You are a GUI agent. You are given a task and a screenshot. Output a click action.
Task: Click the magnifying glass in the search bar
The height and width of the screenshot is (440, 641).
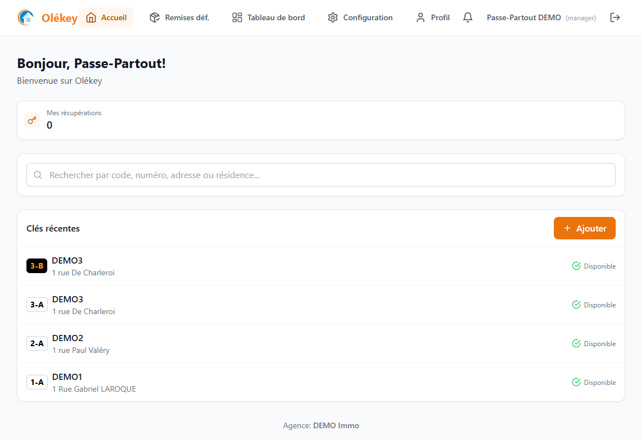(x=38, y=175)
